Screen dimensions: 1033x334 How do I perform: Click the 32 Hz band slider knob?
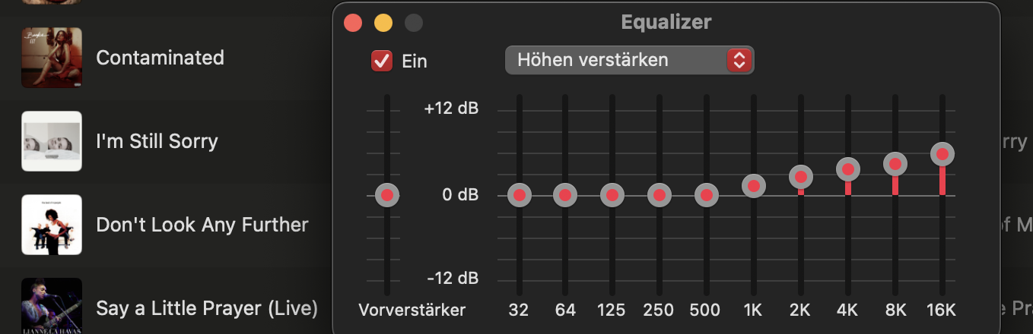(x=520, y=195)
